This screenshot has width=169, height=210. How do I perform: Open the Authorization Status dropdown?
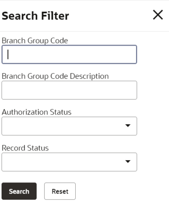click(69, 126)
